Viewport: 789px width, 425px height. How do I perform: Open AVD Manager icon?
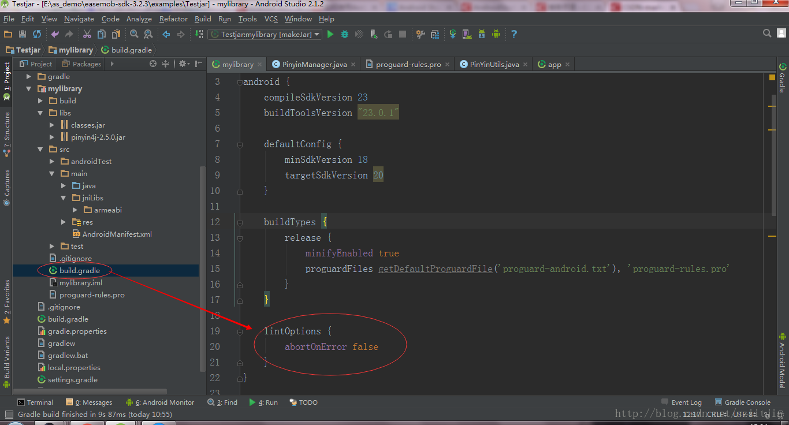click(x=467, y=34)
